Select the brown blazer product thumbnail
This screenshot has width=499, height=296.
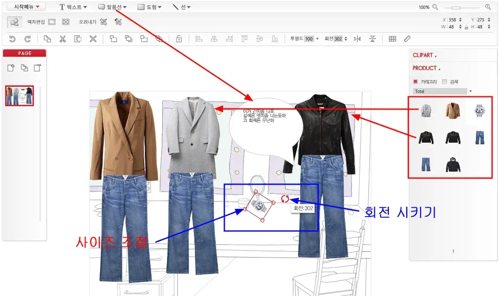(x=453, y=111)
